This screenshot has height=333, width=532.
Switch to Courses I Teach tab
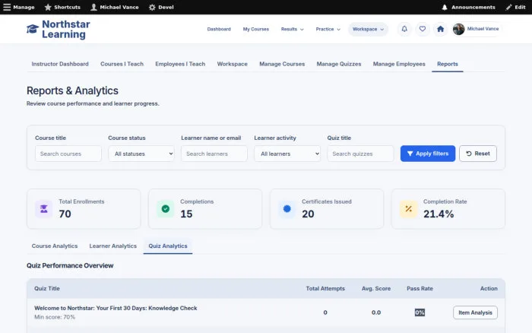[x=122, y=64]
